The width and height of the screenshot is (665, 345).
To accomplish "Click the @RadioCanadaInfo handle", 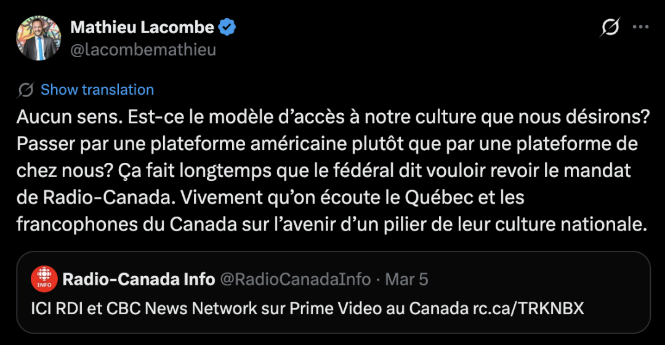I will 295,280.
